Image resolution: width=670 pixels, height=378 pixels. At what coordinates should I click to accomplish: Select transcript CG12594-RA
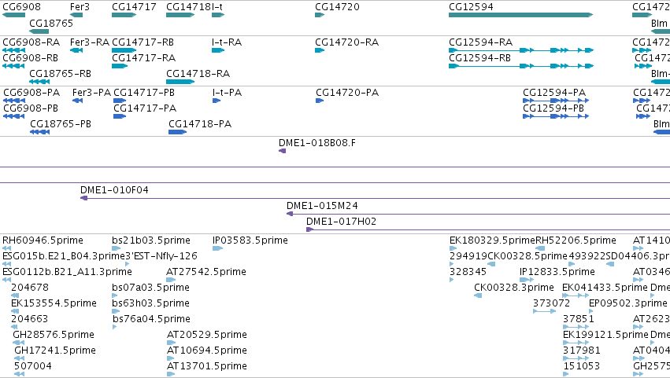pos(480,42)
